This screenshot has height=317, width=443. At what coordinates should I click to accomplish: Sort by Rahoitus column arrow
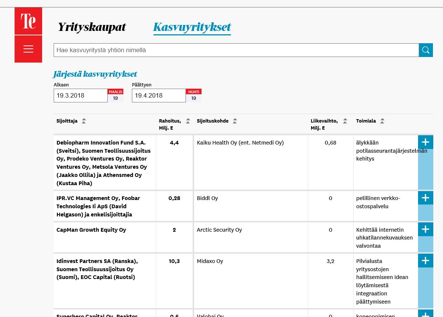tap(188, 121)
